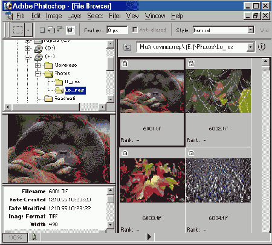Click the 100% zoom field in status bar

point(15,237)
